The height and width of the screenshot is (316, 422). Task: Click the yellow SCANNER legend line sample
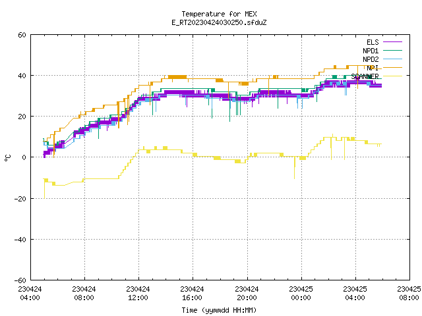(x=392, y=76)
